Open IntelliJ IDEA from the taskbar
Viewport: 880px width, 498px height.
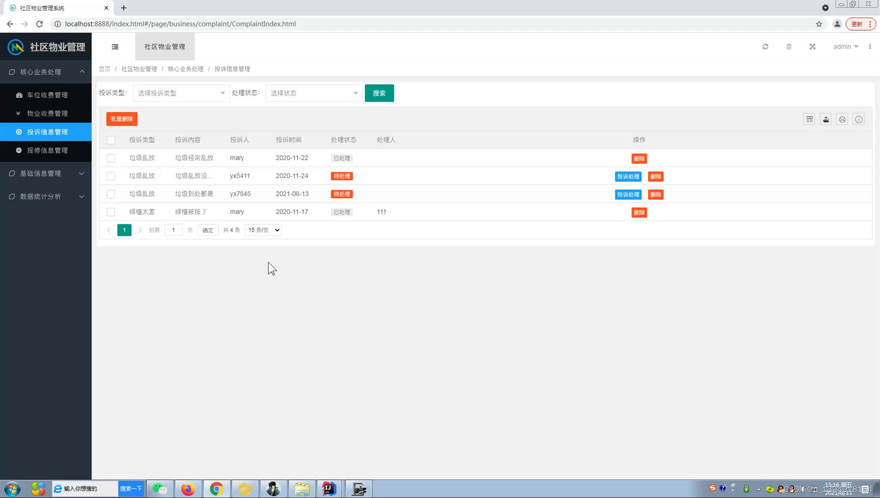[329, 489]
